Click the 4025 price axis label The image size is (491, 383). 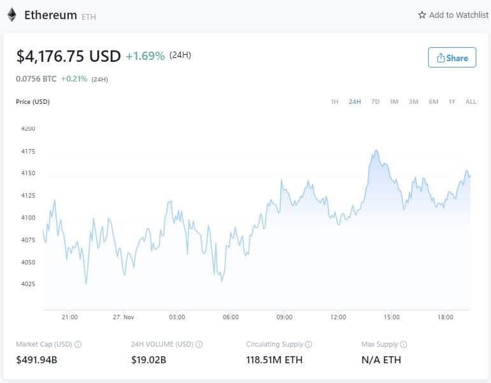[x=28, y=284]
